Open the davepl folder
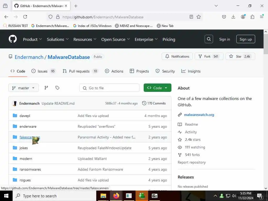 click(x=25, y=116)
